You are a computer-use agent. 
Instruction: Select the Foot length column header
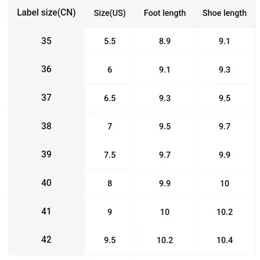(x=165, y=13)
